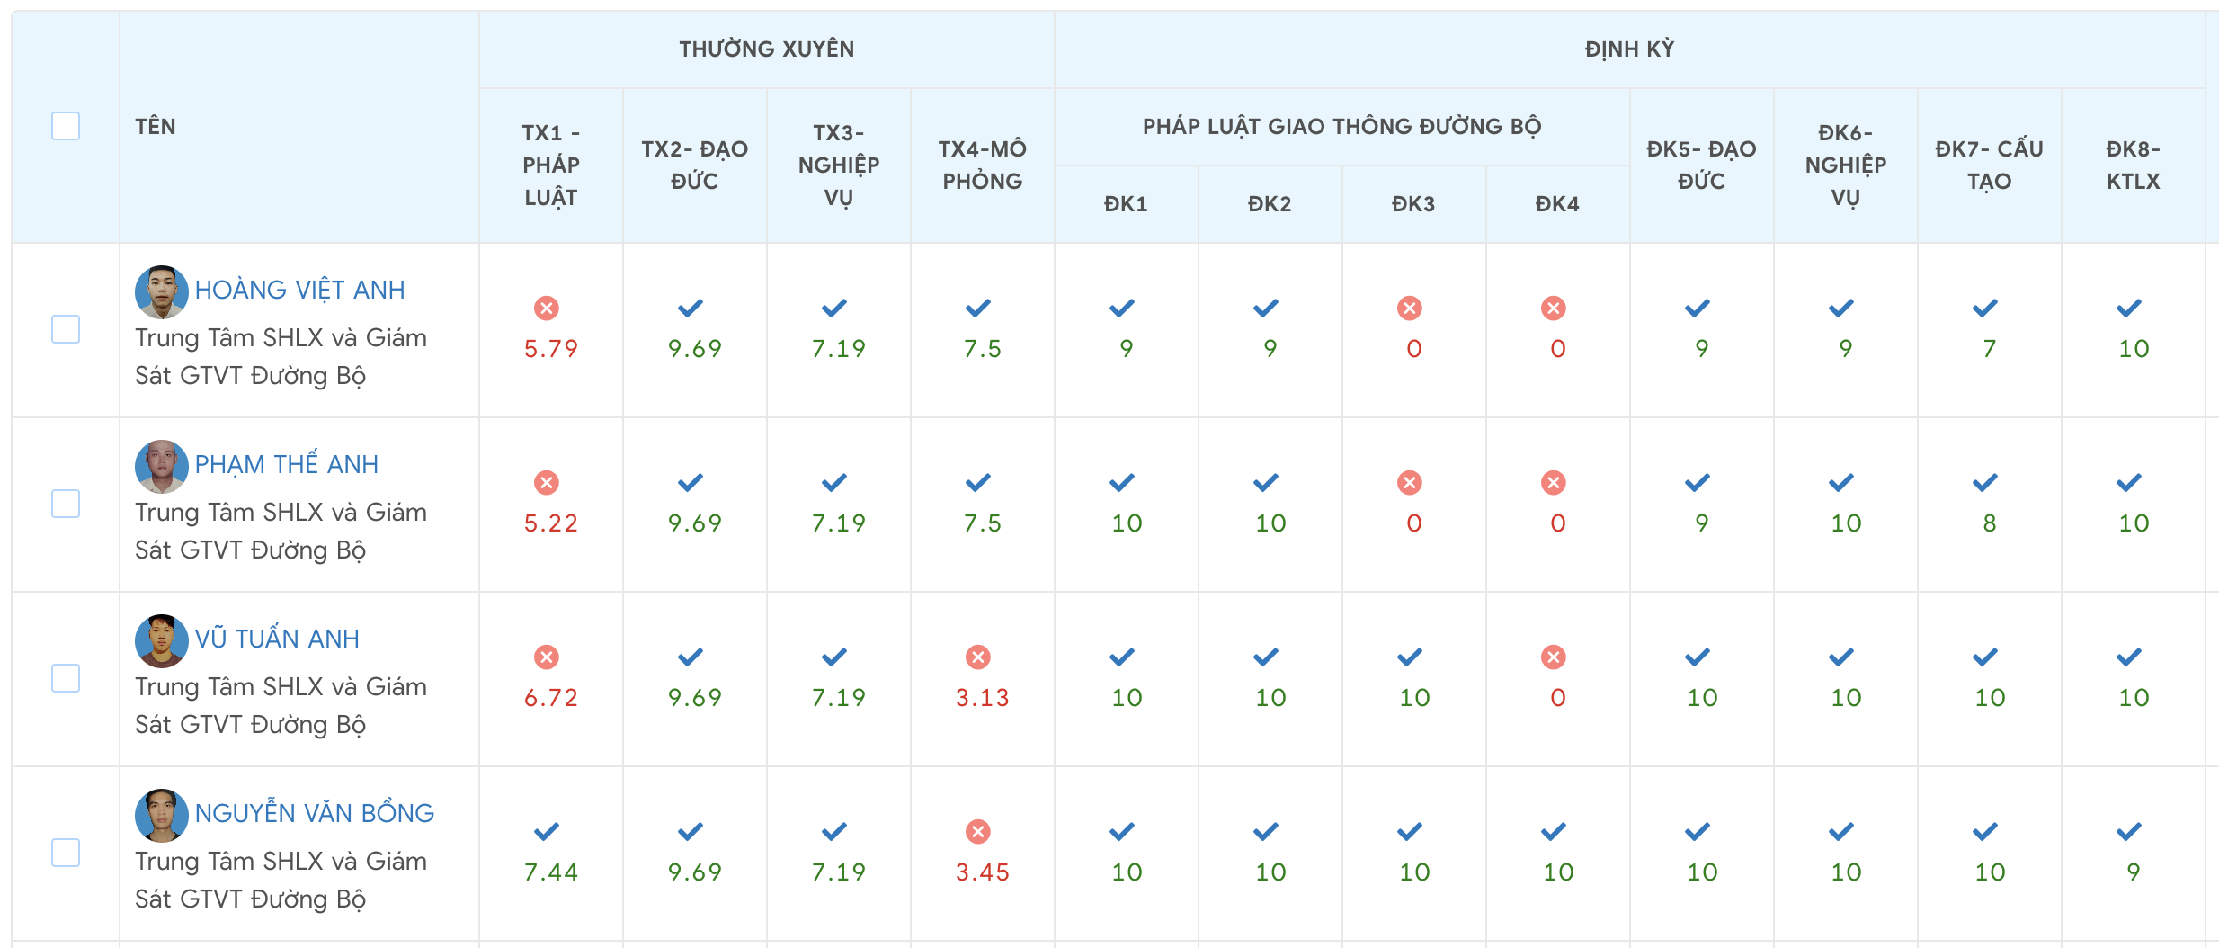
Task: Toggle the select-all checkbox in the header
Action: [66, 126]
